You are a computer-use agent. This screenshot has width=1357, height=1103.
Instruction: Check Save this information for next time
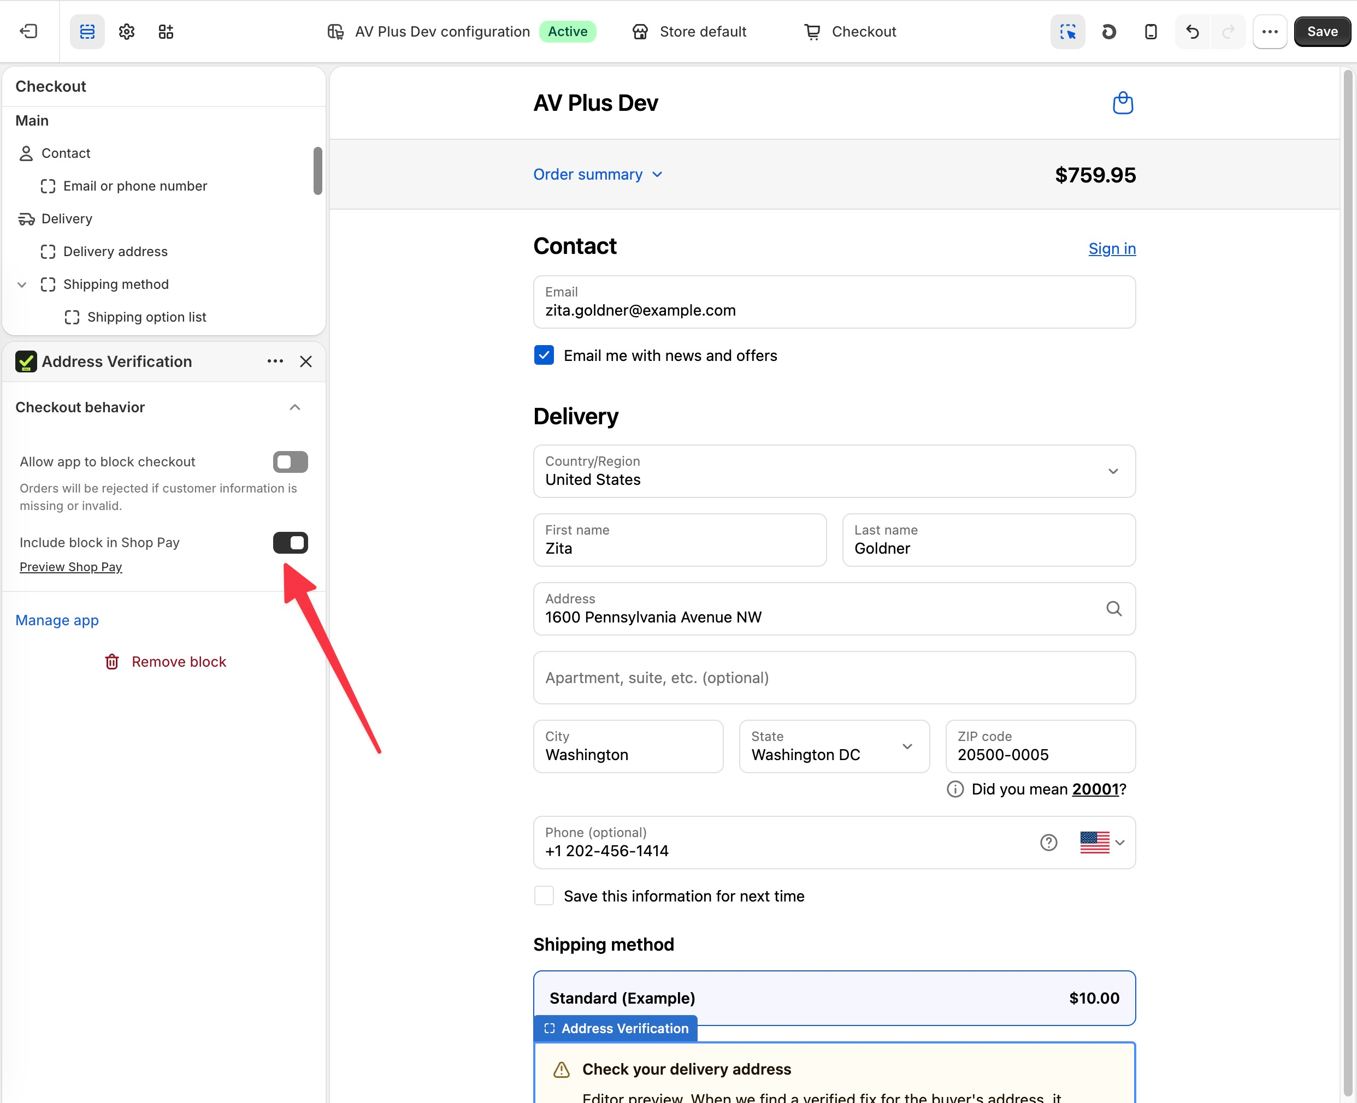pyautogui.click(x=544, y=896)
